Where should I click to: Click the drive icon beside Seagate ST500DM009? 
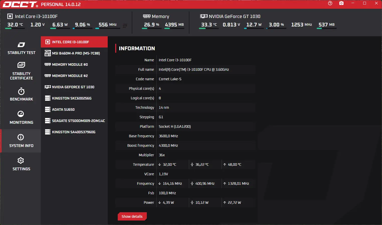(x=48, y=120)
